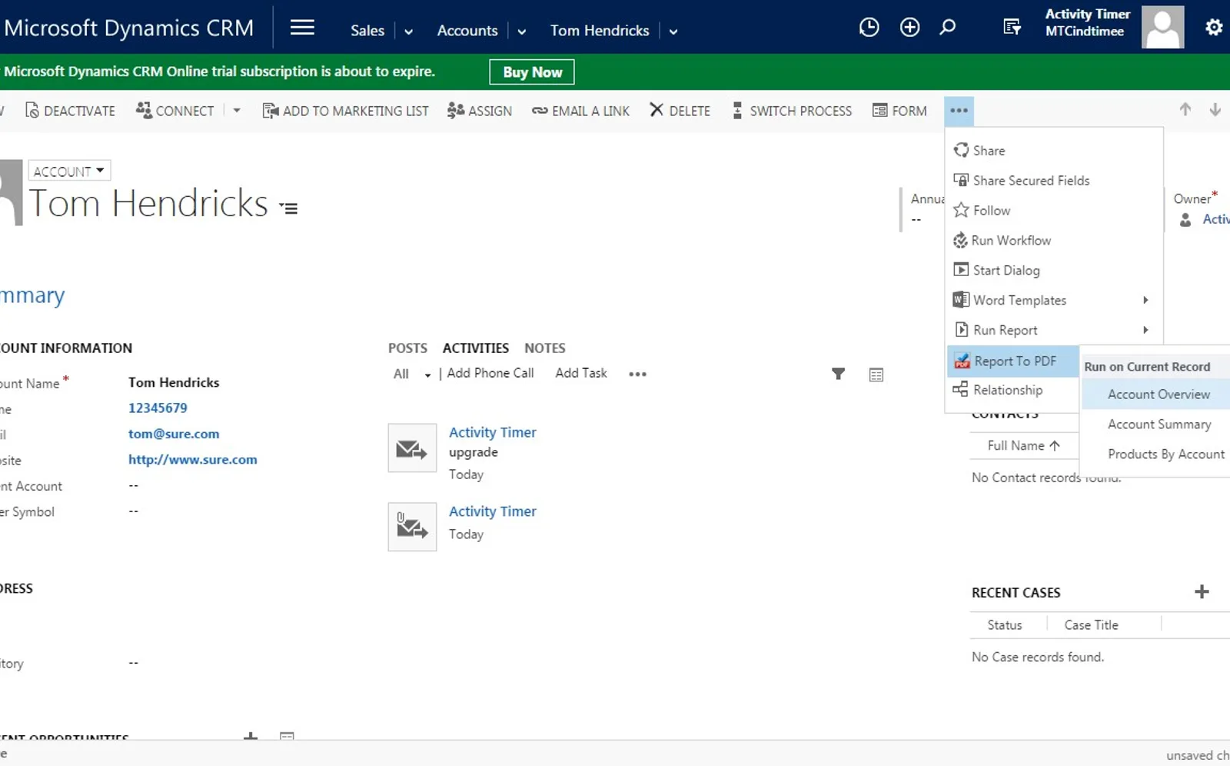Add a new recent case plus icon
The height and width of the screenshot is (769, 1230).
click(x=1202, y=592)
